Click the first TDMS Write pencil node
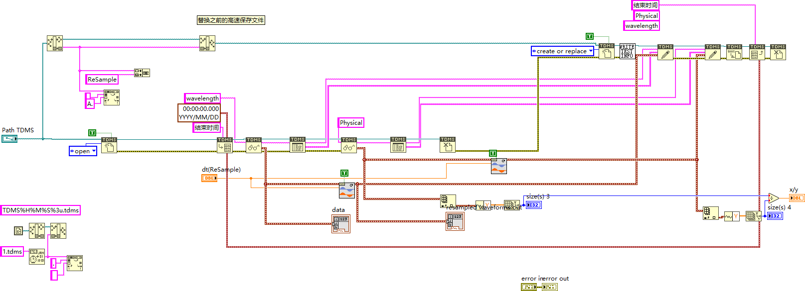The width and height of the screenshot is (805, 291). pyautogui.click(x=665, y=52)
